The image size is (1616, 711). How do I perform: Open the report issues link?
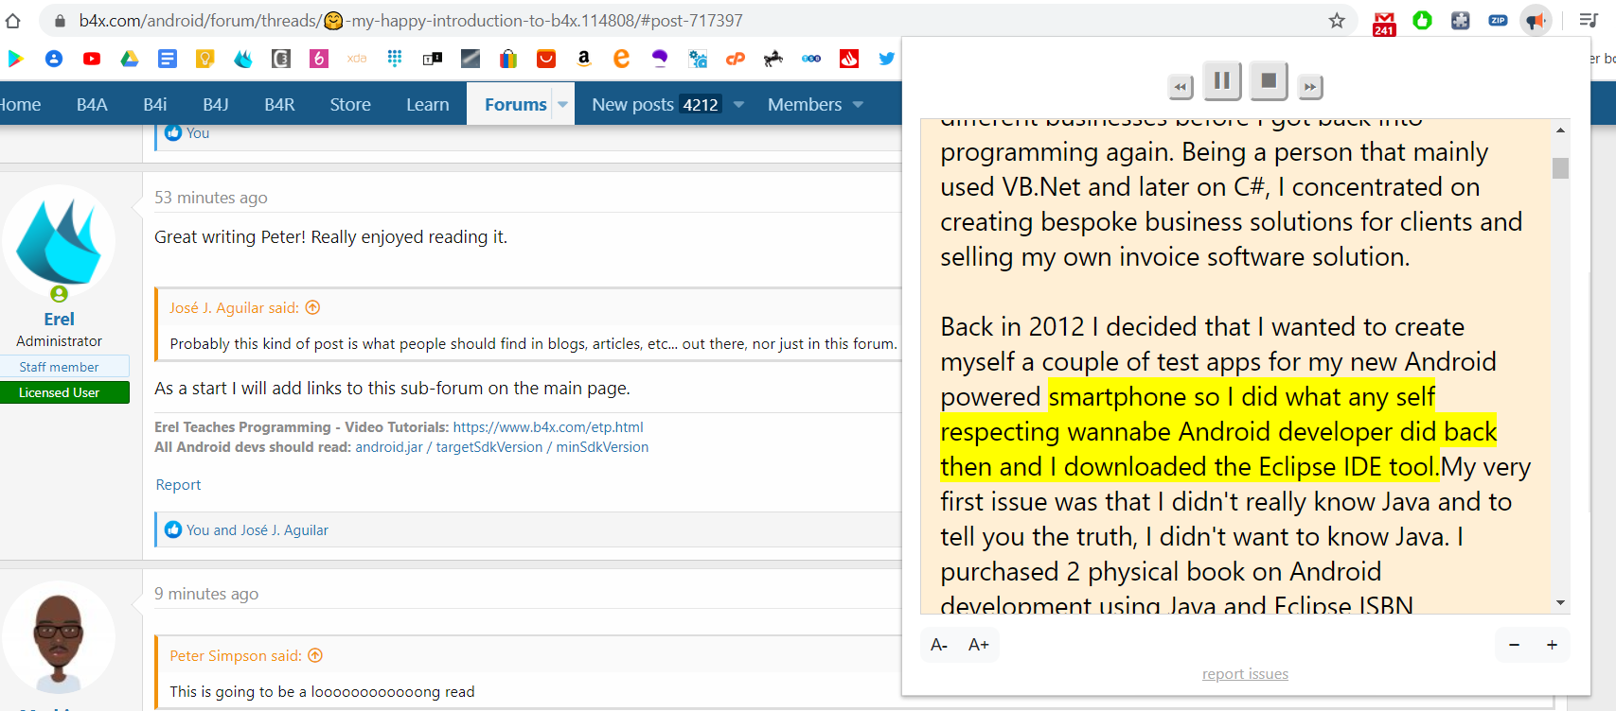[x=1245, y=674]
